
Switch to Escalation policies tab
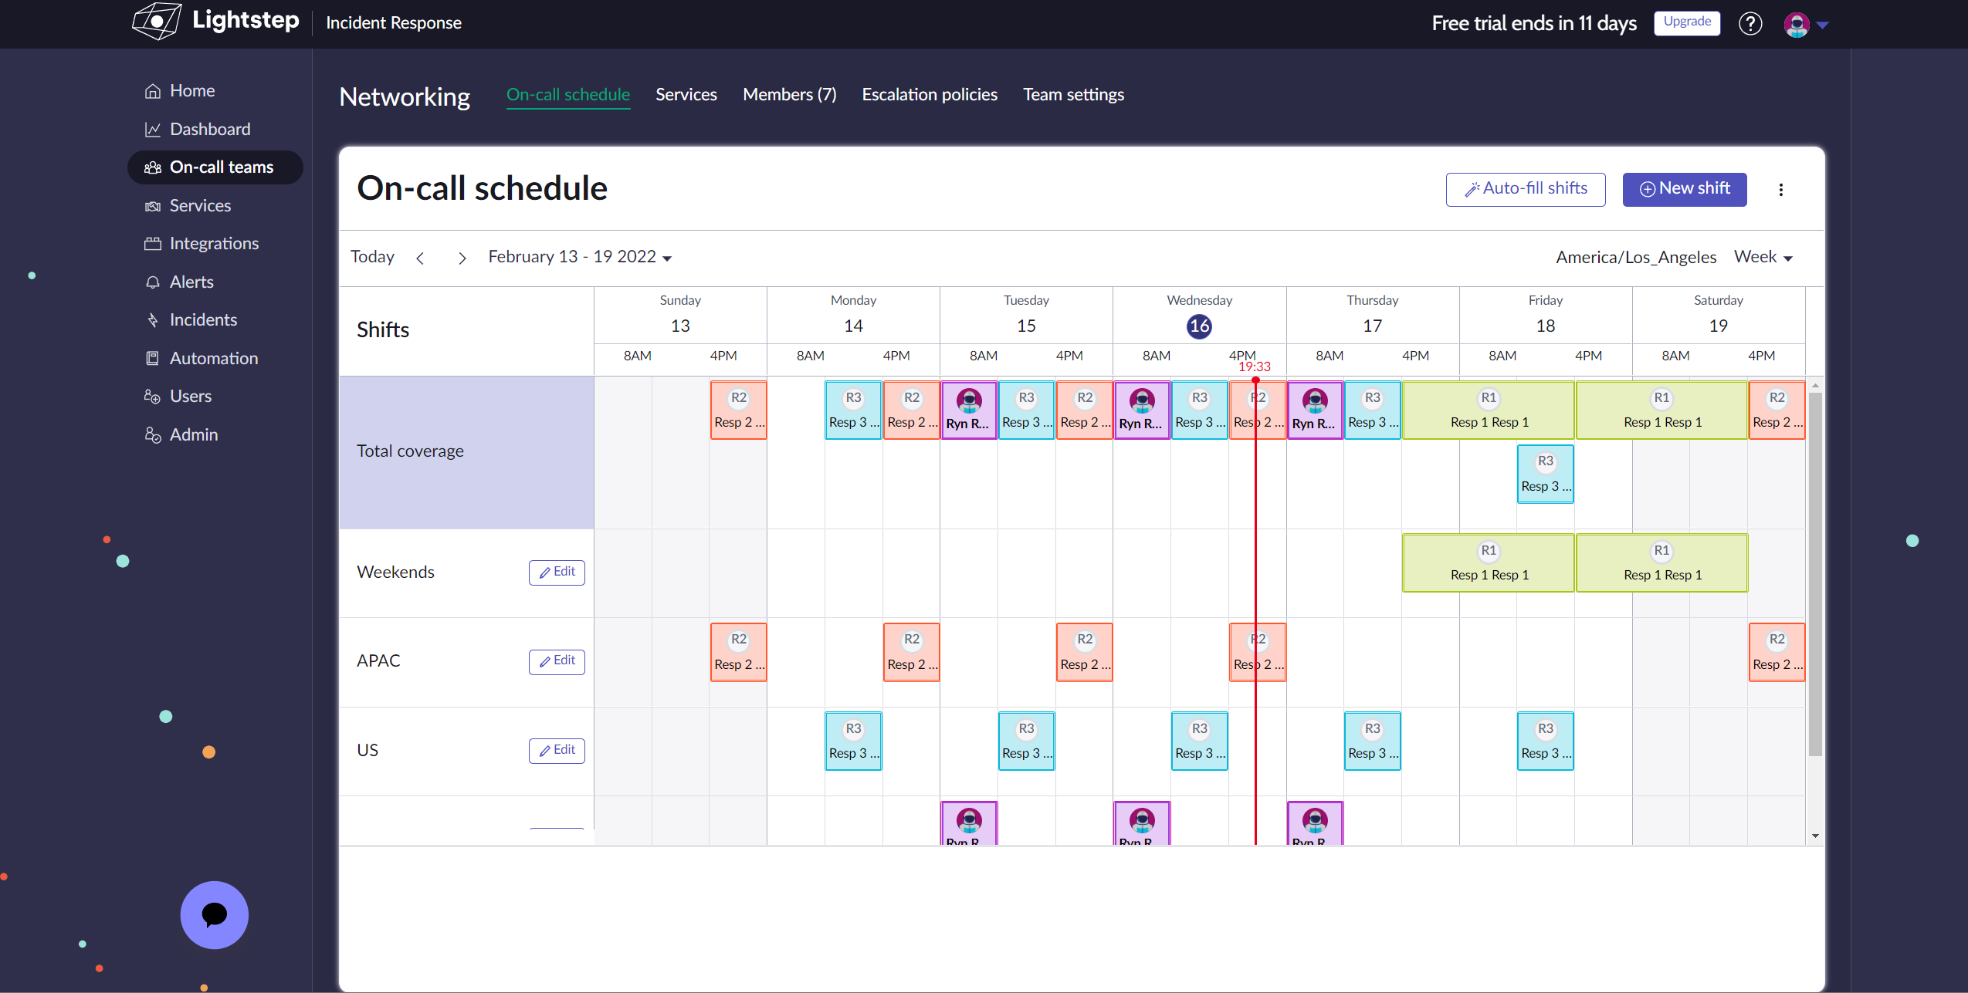pyautogui.click(x=929, y=95)
